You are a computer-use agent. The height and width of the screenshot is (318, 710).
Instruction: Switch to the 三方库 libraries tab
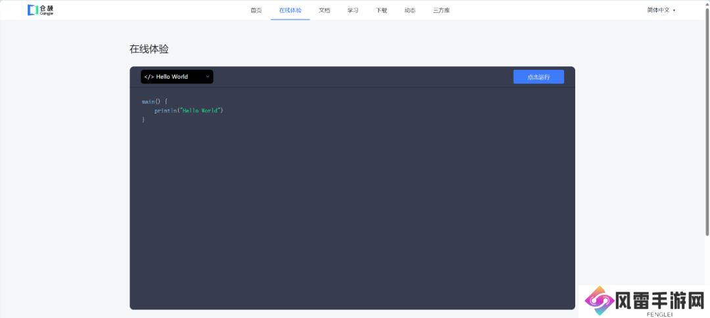click(x=441, y=11)
